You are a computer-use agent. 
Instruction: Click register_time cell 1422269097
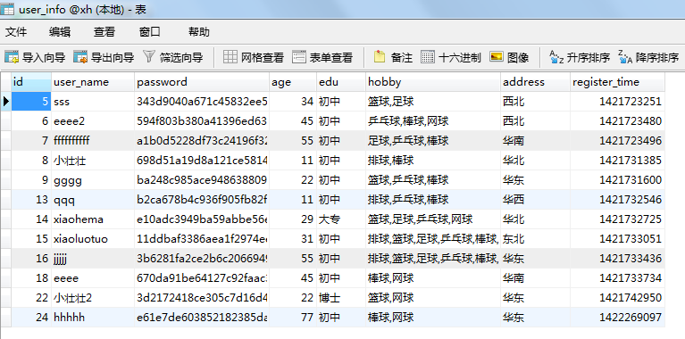tap(617, 318)
